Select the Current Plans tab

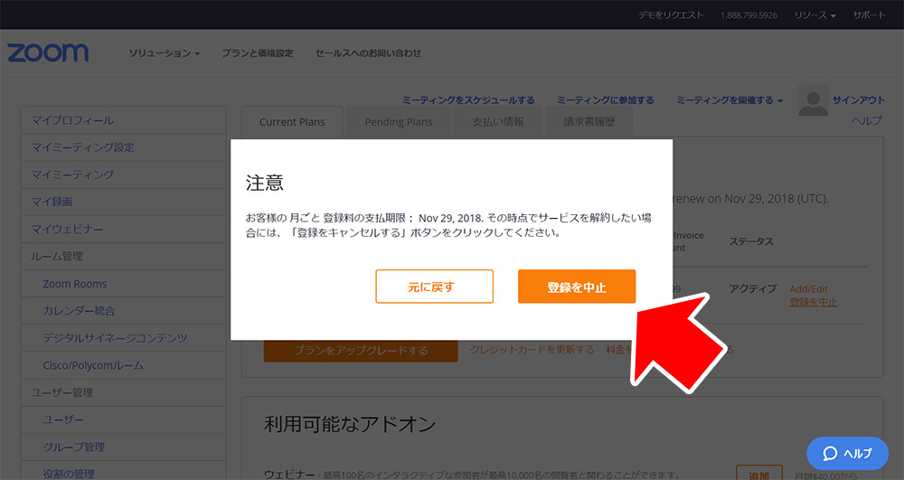(292, 122)
